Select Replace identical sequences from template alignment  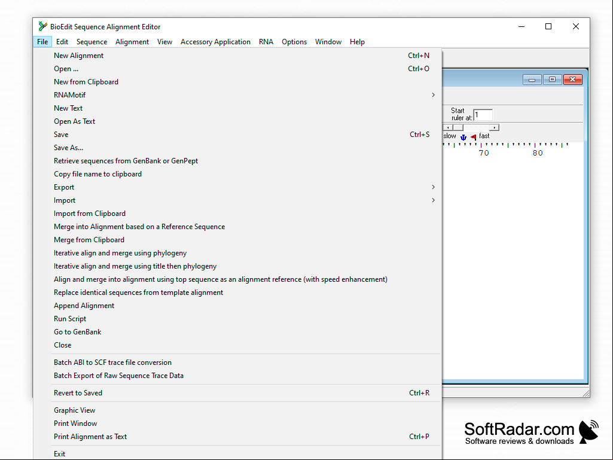(x=237, y=293)
